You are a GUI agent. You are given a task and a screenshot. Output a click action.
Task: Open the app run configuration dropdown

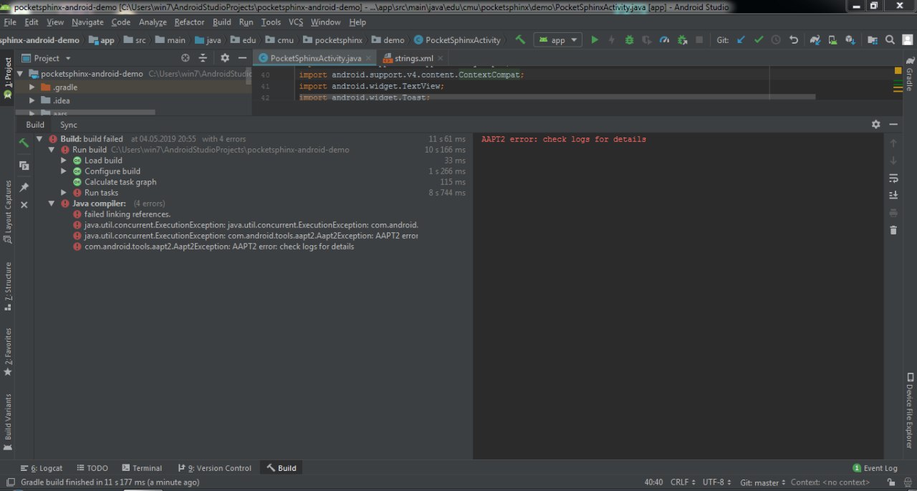coord(557,40)
